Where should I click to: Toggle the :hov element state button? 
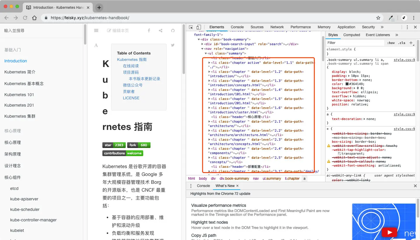tap(391, 43)
